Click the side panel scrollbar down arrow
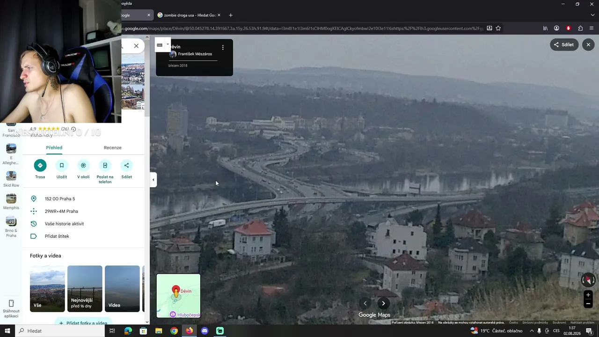 (x=147, y=322)
